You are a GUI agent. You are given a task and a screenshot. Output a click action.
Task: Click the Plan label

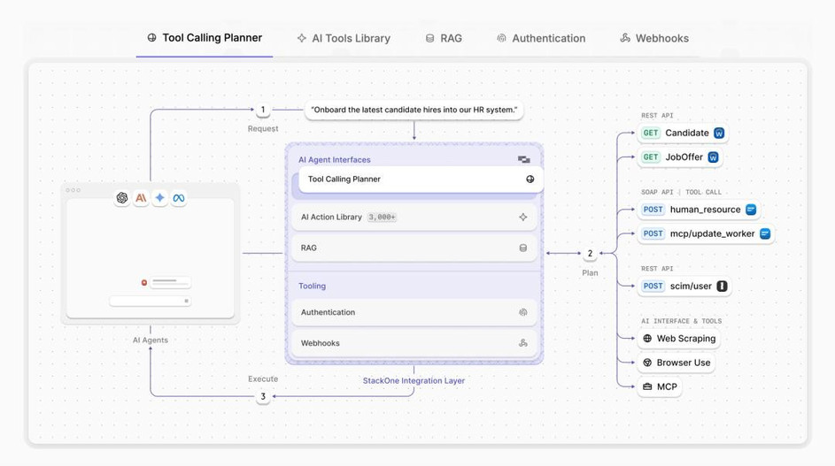590,273
